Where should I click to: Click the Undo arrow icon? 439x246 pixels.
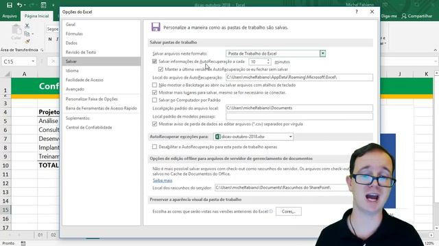(19, 5)
